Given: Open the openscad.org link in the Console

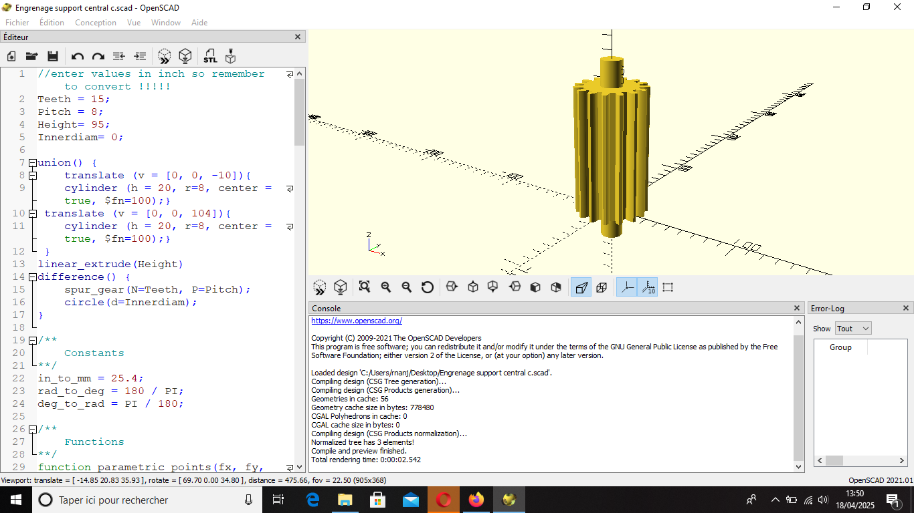Looking at the screenshot, I should pyautogui.click(x=357, y=321).
